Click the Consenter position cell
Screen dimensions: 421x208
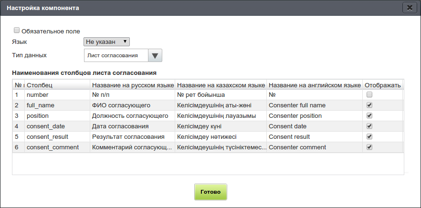pos(315,115)
